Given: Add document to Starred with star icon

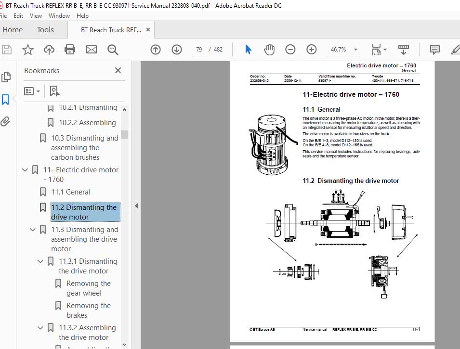Looking at the screenshot, I should point(28,50).
